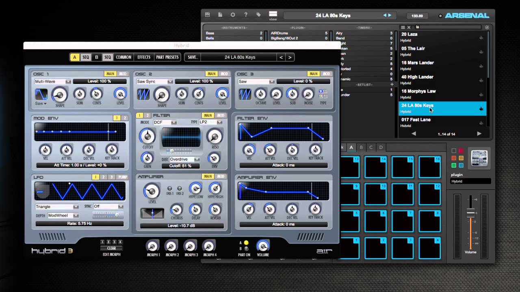Switch to part B tab
520x292 pixels.
click(96, 57)
